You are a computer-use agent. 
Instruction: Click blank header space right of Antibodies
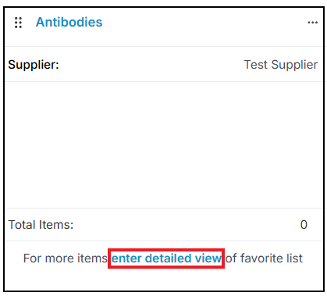click(x=204, y=23)
